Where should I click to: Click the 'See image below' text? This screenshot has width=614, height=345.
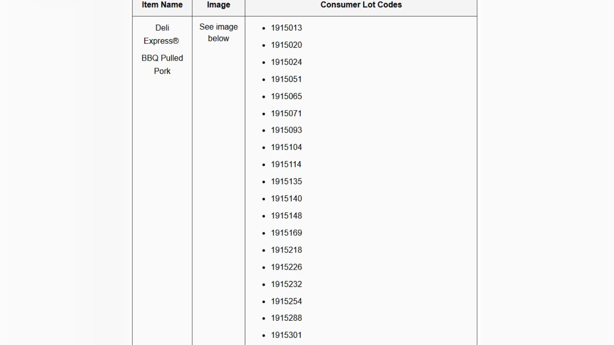pos(218,32)
